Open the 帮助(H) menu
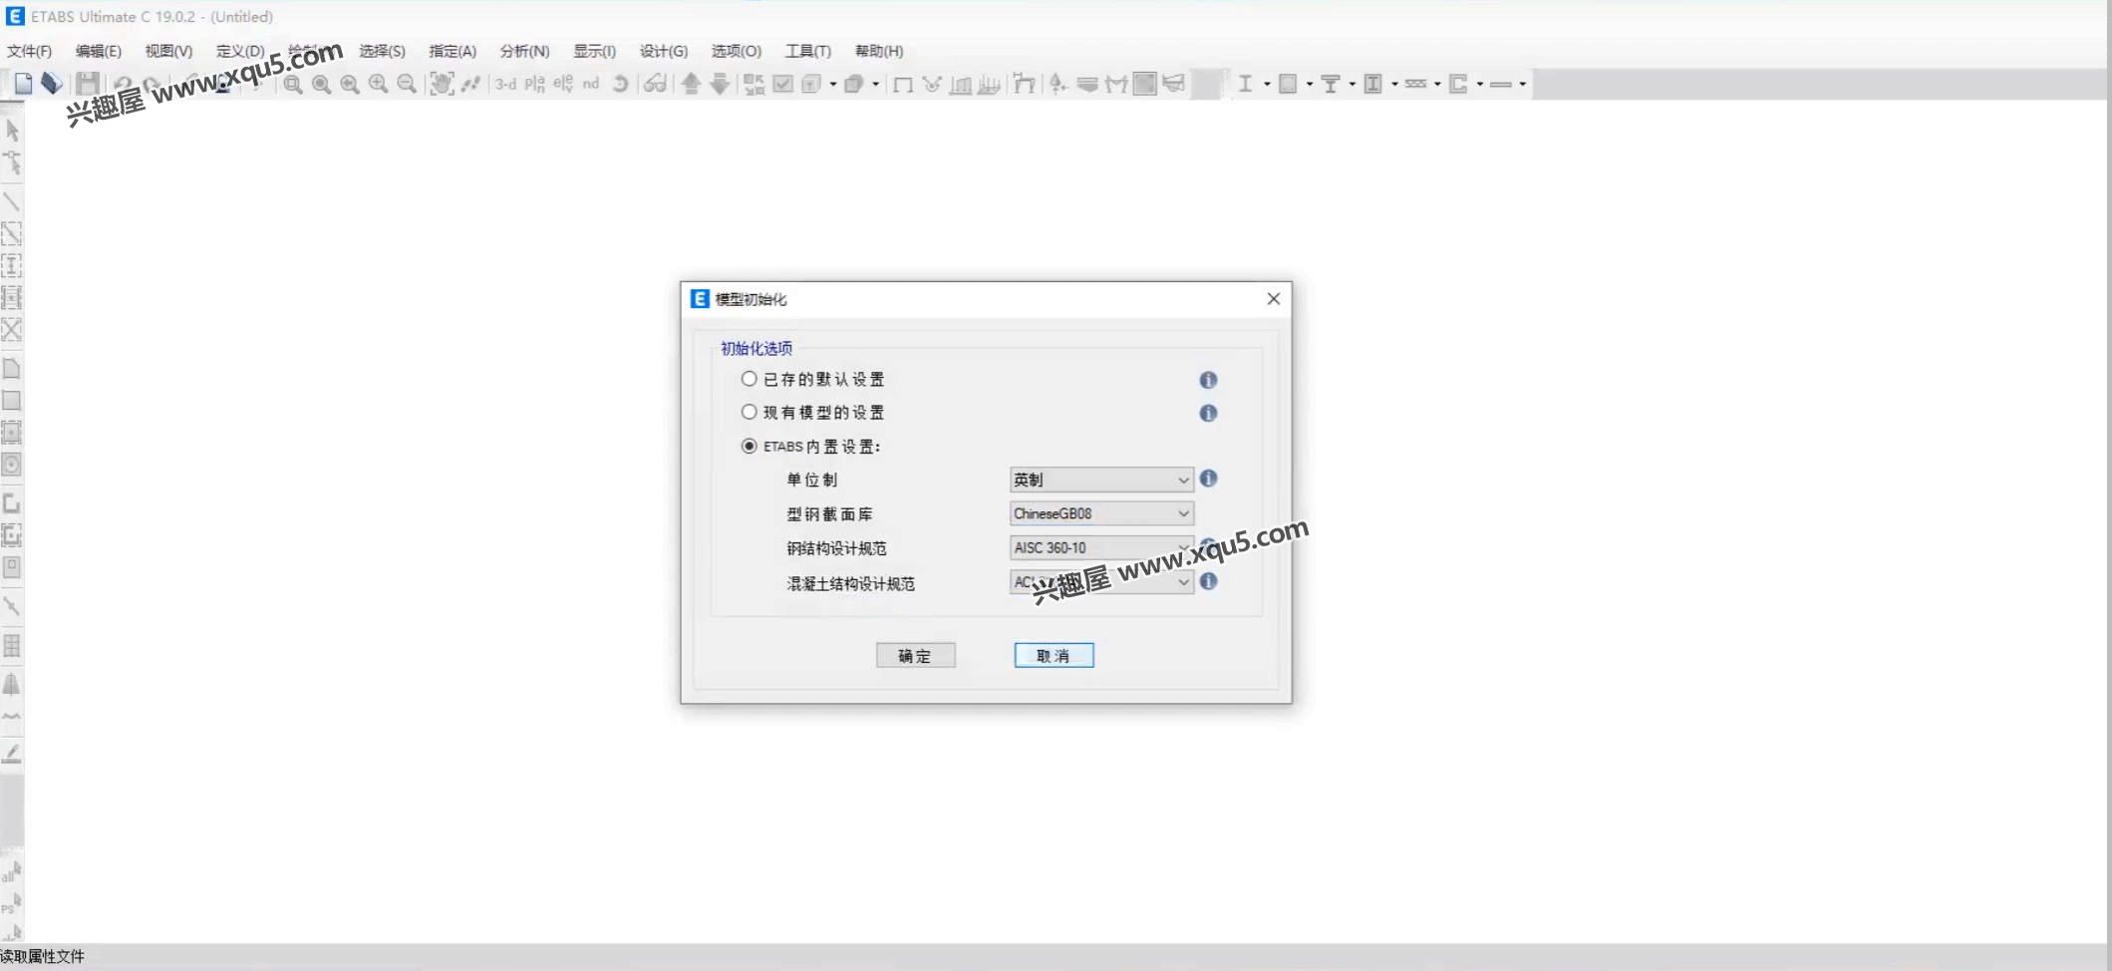 (x=879, y=51)
